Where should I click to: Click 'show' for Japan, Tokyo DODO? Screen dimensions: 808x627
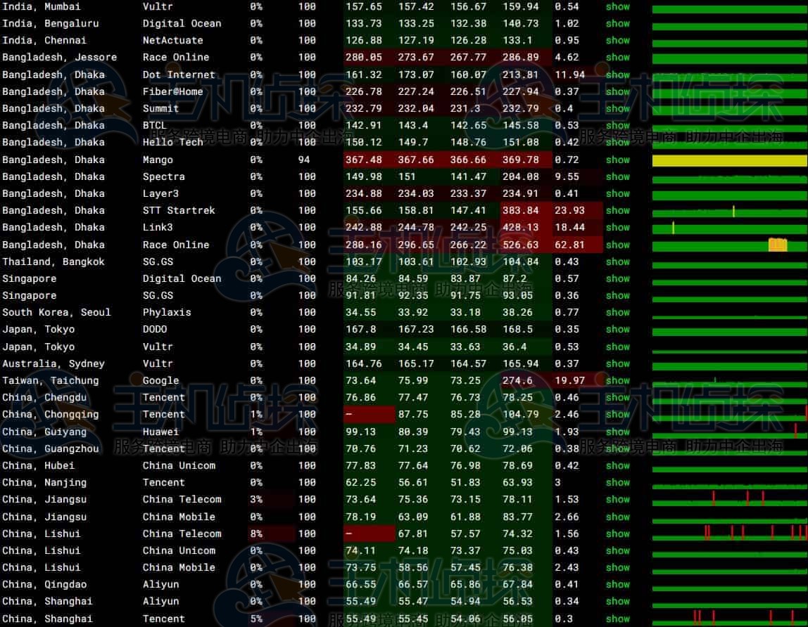[617, 330]
